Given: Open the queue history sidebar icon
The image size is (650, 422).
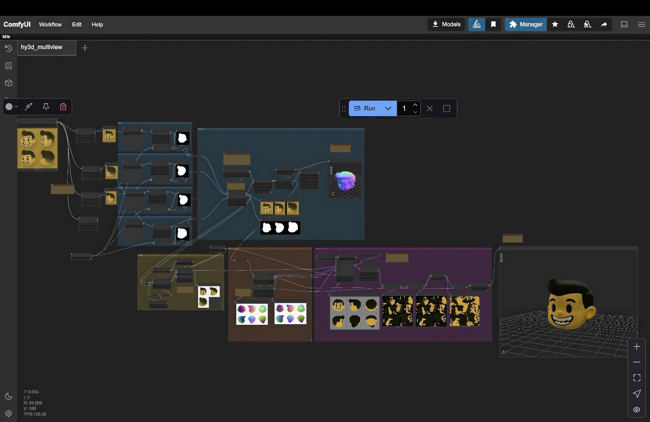Looking at the screenshot, I should click(x=8, y=49).
